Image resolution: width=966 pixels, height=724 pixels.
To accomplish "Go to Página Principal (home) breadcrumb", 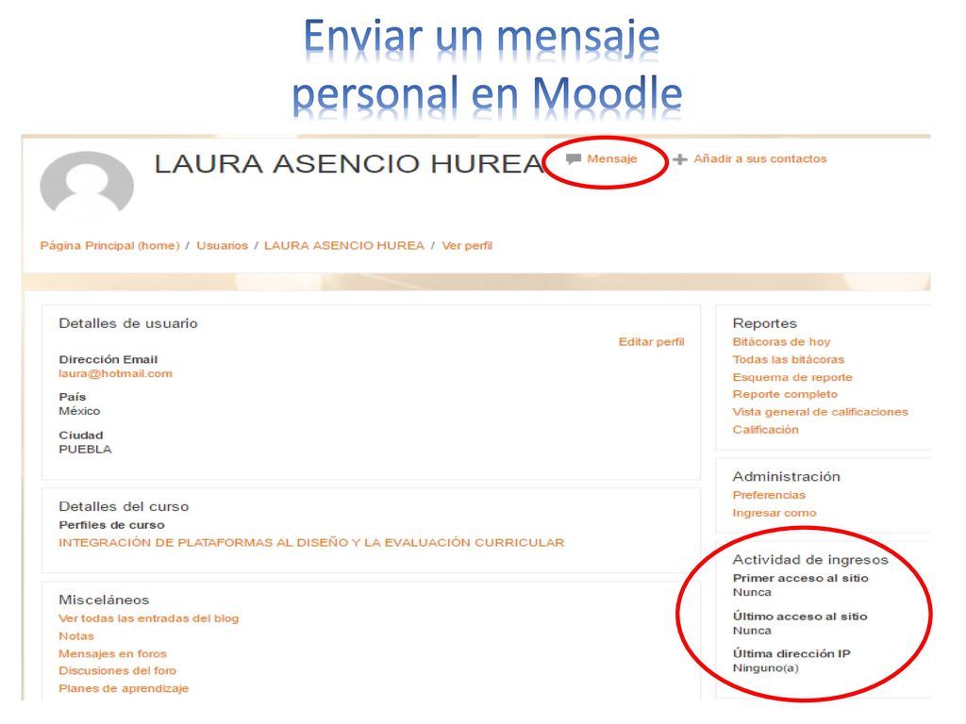I will pos(109,246).
